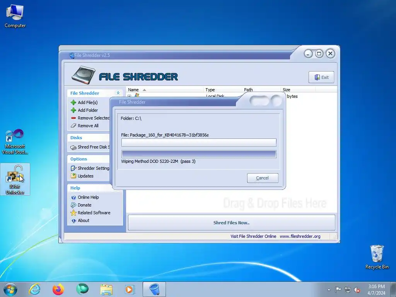The image size is (396, 297).
Task: Sort by the Type column header
Action: point(222,90)
